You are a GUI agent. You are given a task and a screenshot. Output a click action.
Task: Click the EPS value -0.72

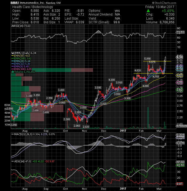(80, 14)
